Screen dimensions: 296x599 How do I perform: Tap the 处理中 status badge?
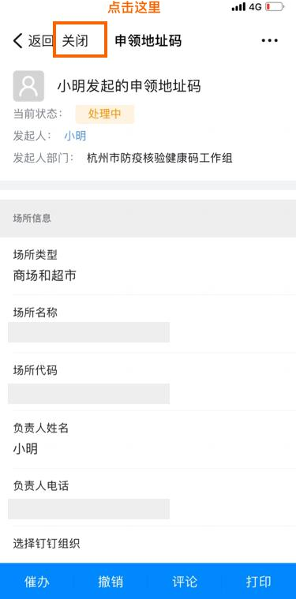[x=105, y=114]
